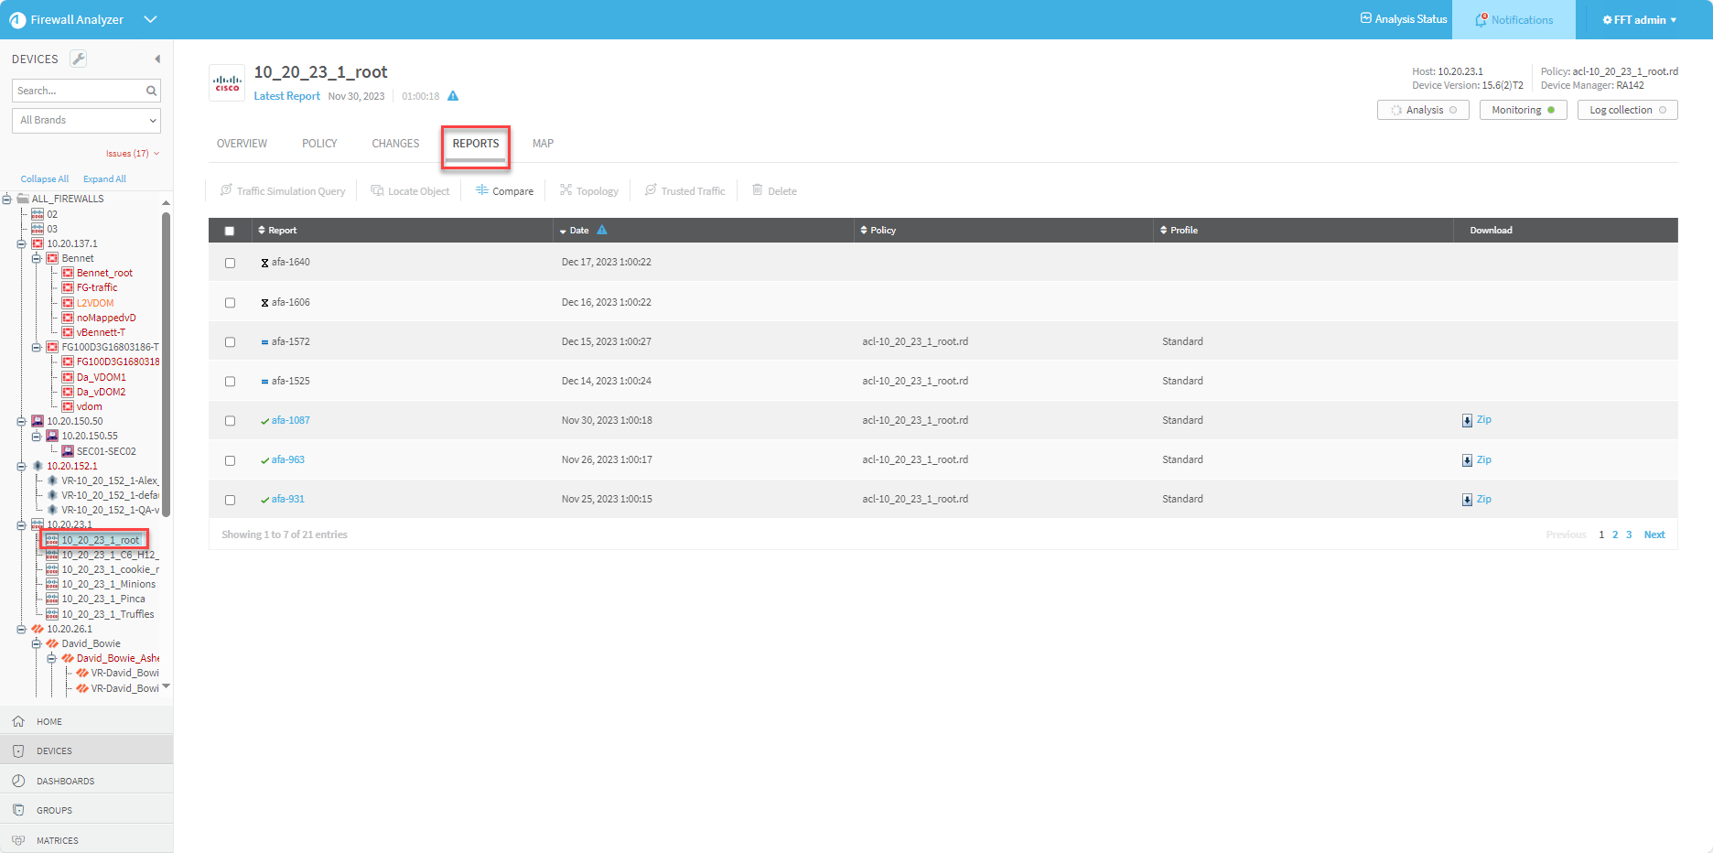
Task: Click the devices wrench settings icon
Action: point(79,59)
